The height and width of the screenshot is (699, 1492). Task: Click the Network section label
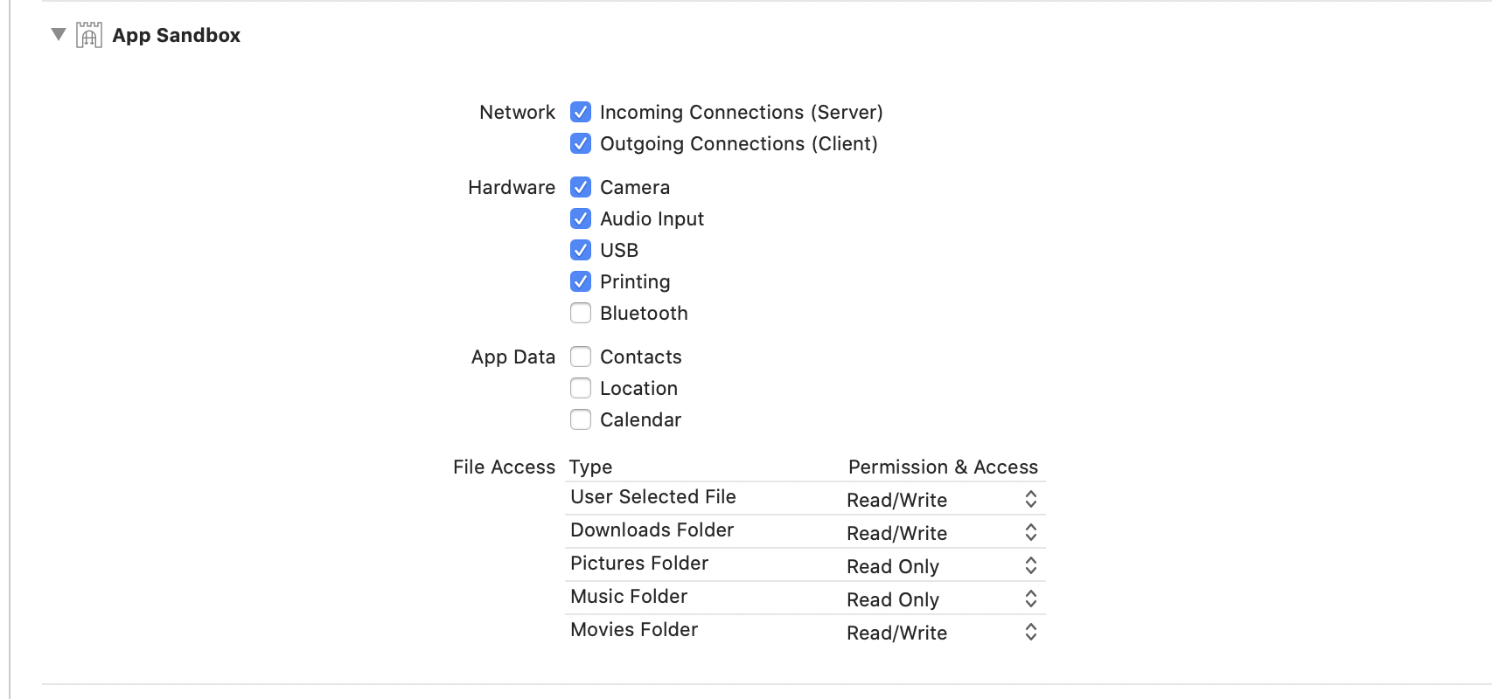tap(516, 112)
